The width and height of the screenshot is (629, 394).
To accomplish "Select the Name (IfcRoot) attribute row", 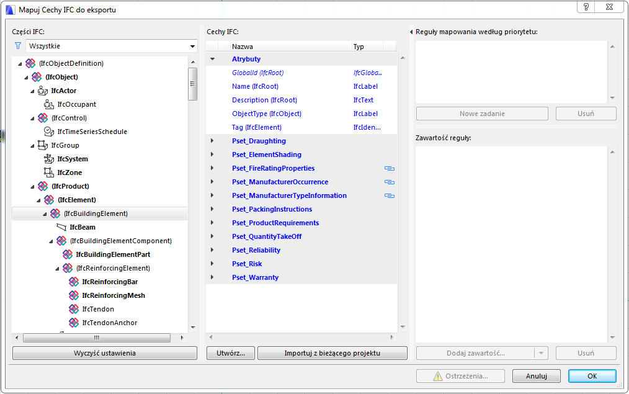I will click(255, 86).
